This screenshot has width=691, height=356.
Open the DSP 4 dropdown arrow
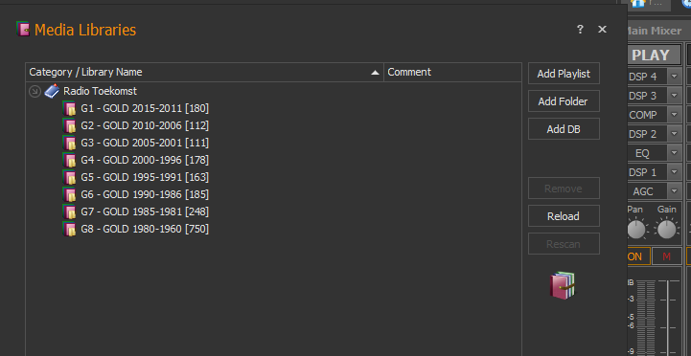(675, 77)
